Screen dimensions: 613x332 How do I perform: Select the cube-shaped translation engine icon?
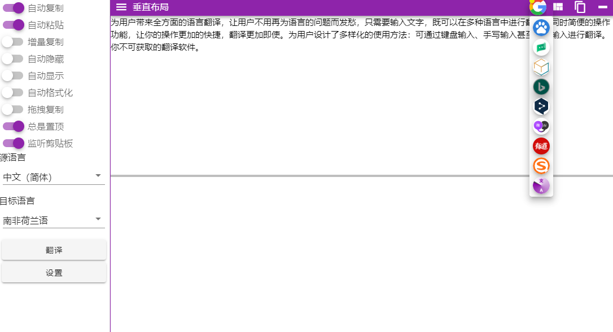[541, 67]
